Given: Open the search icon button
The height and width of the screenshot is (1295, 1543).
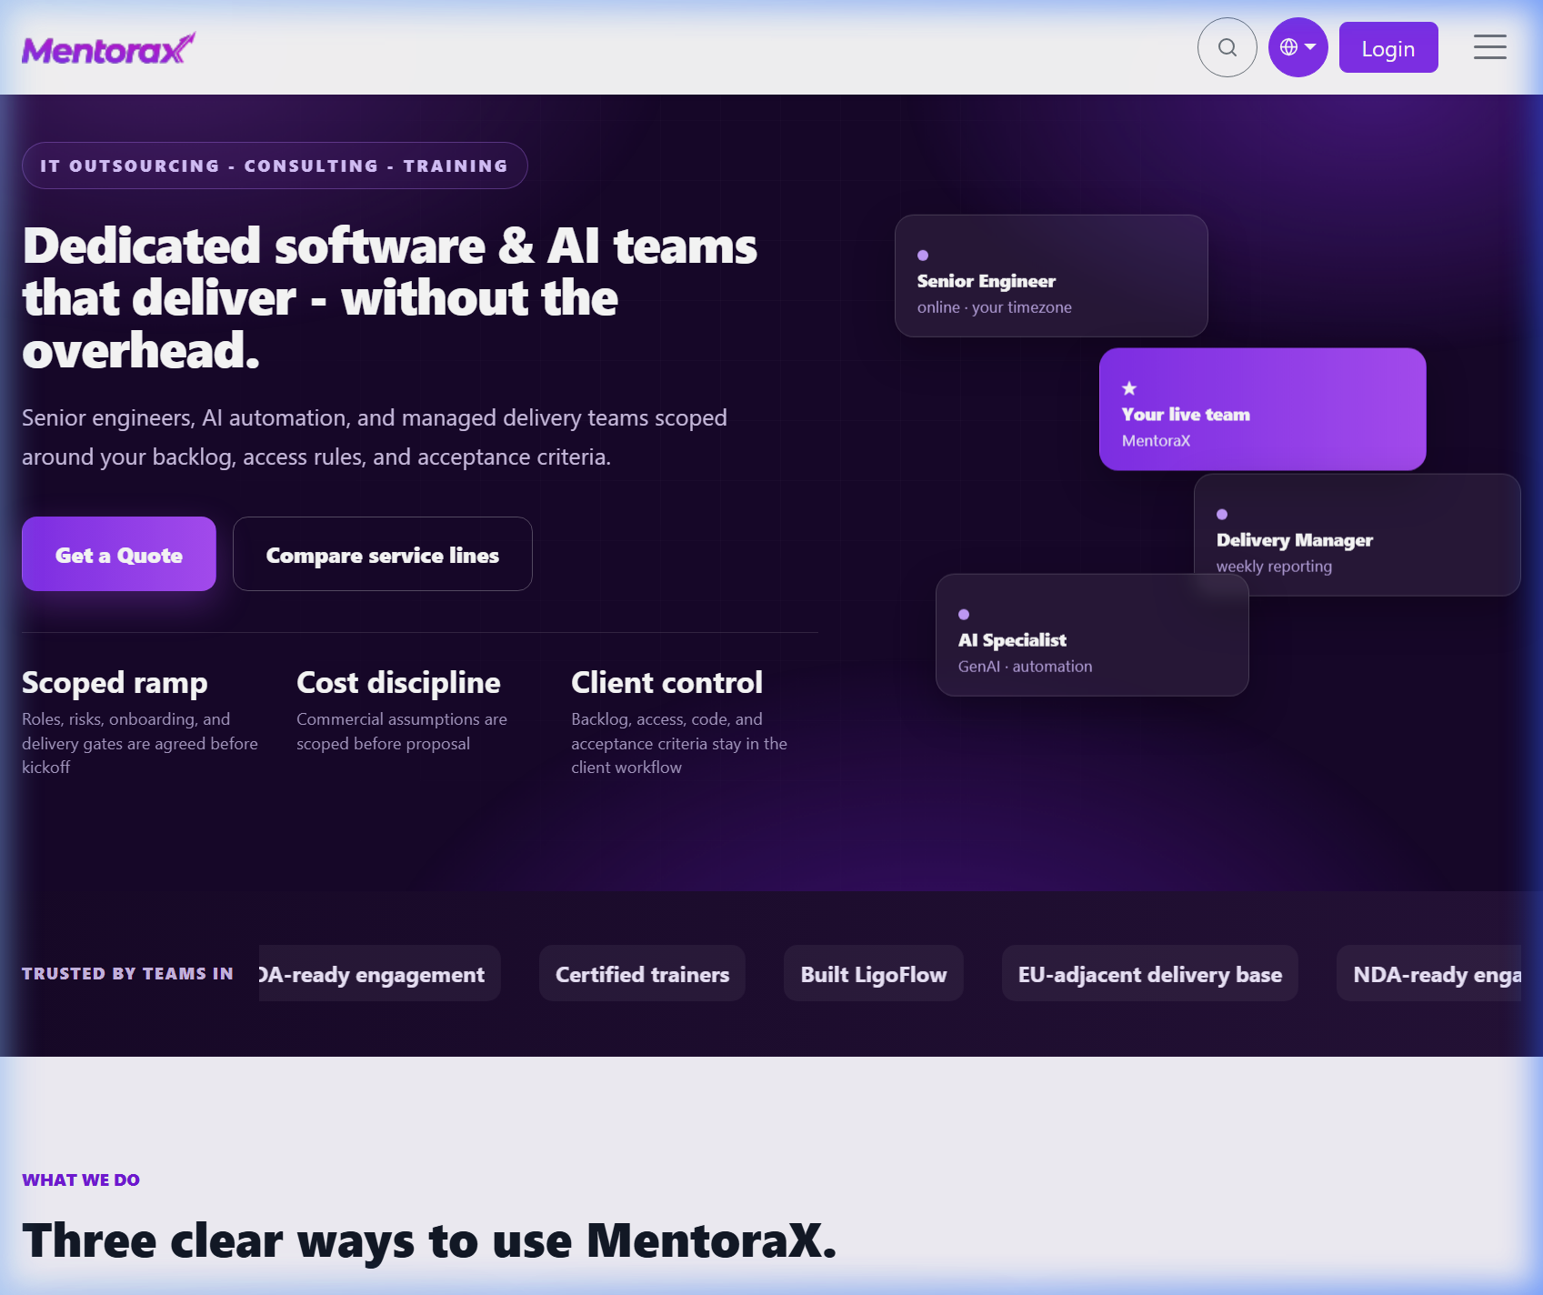Looking at the screenshot, I should point(1227,47).
